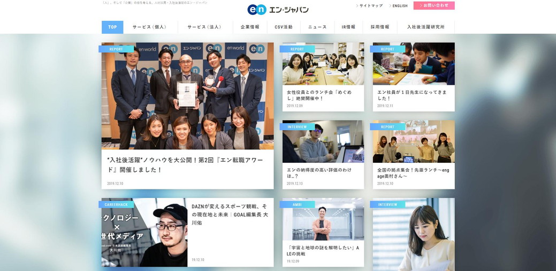This screenshot has height=271, width=556.
Task: Open classroom photo of 1日先生 article
Action: point(414,64)
